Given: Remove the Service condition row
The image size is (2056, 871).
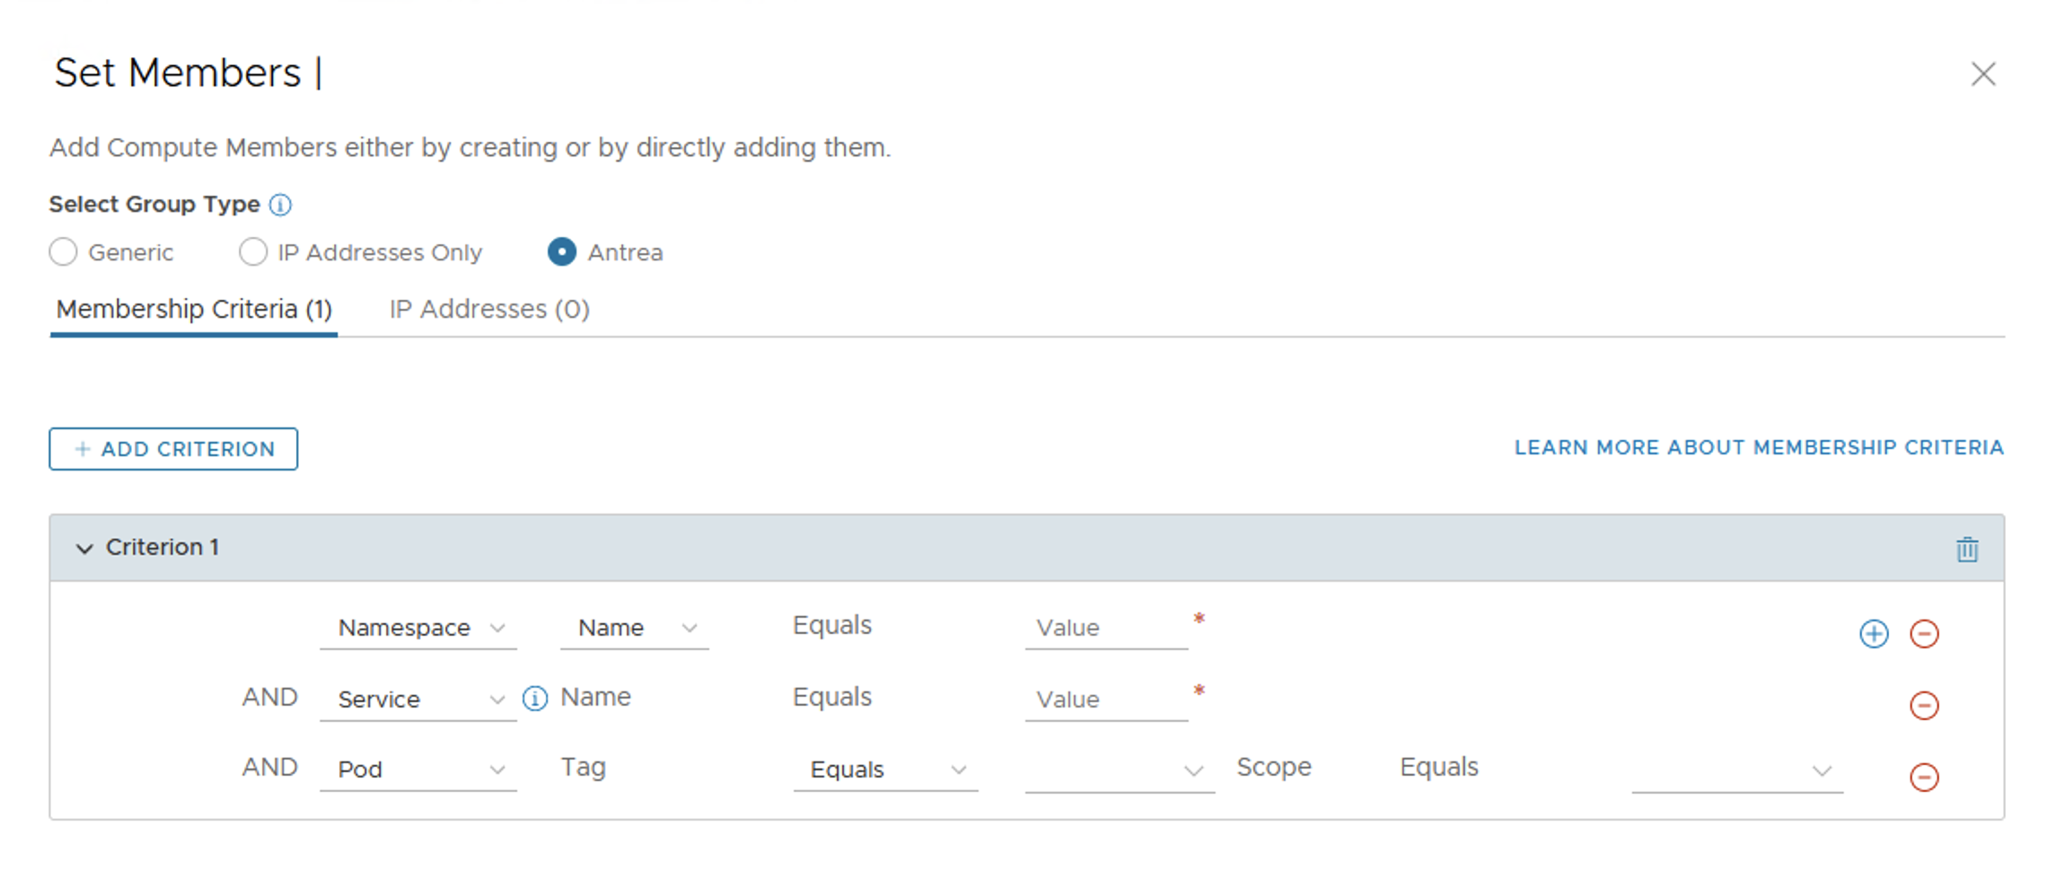Looking at the screenshot, I should [x=1923, y=705].
